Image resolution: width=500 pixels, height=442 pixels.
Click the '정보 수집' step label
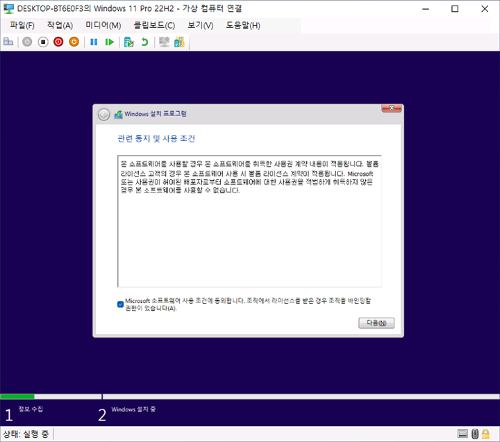pos(31,409)
